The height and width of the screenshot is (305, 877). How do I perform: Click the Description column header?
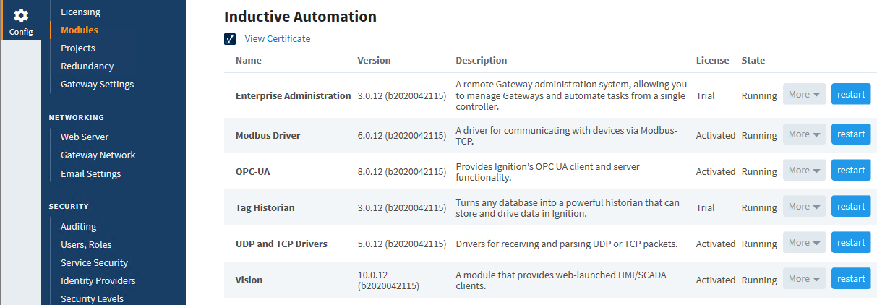point(482,60)
